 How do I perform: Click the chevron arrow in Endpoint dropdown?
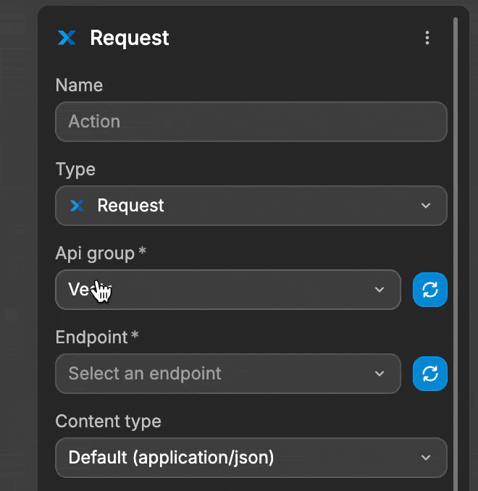379,374
